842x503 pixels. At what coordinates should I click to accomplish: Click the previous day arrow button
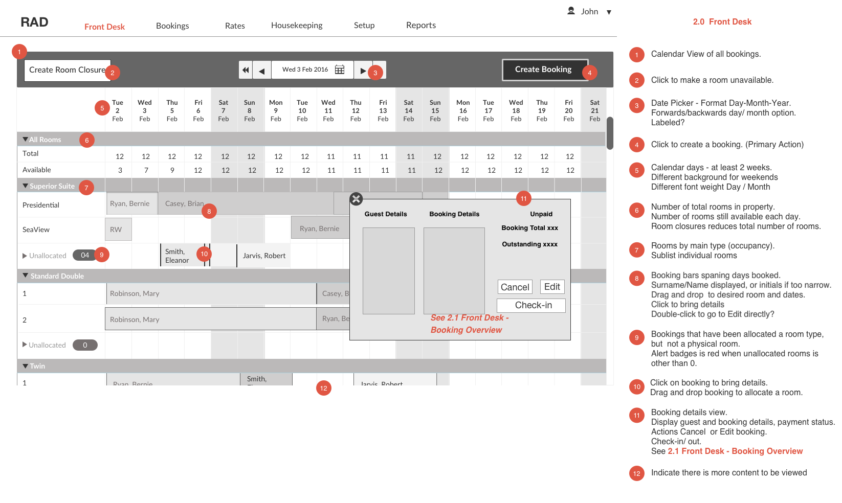(262, 70)
